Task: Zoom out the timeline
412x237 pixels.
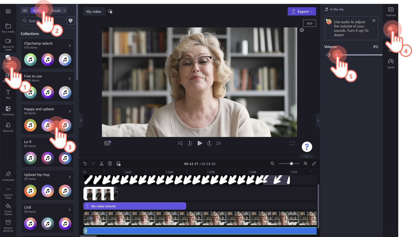Action: [273, 164]
